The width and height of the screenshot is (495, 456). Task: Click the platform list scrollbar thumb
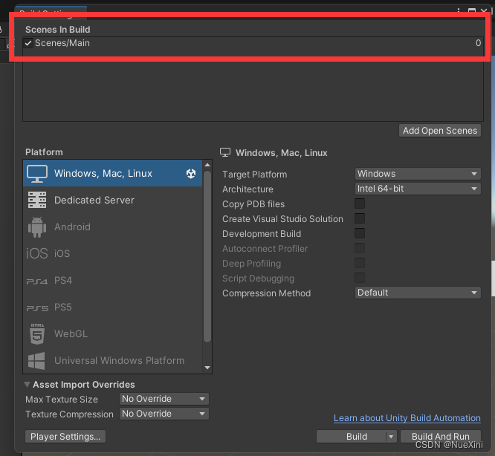coord(207,256)
